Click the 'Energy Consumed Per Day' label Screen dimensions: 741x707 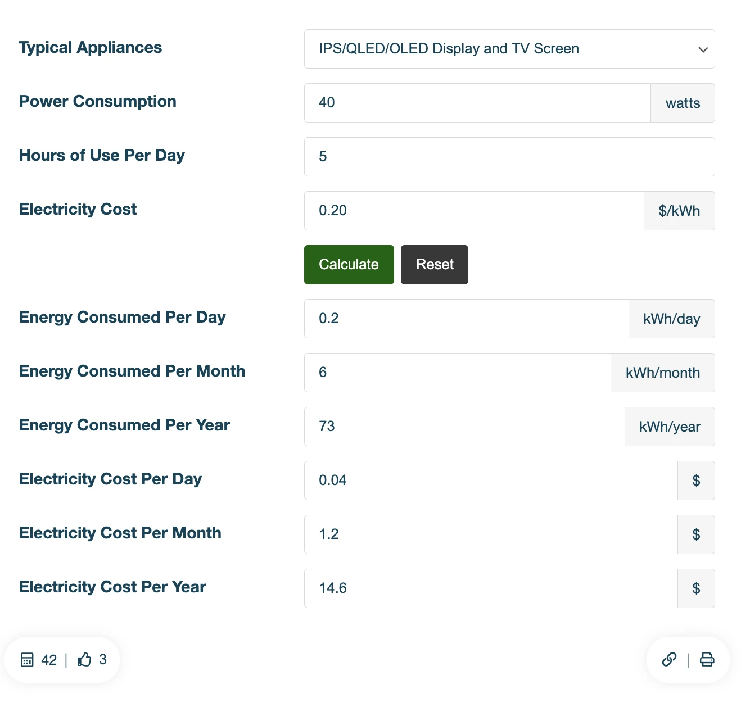[x=123, y=318]
